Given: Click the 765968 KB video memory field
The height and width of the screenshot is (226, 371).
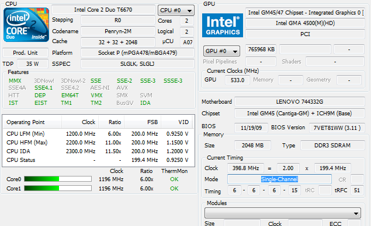Looking at the screenshot, I should click(261, 50).
